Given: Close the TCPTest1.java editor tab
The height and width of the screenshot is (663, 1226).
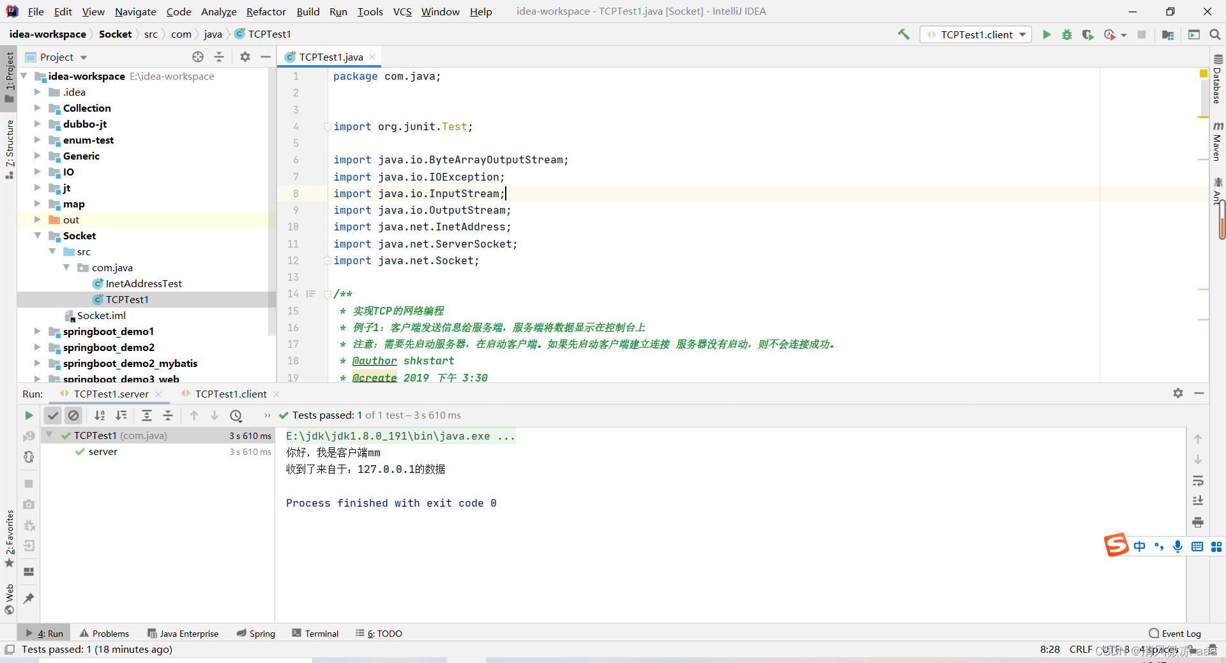Looking at the screenshot, I should (x=372, y=57).
